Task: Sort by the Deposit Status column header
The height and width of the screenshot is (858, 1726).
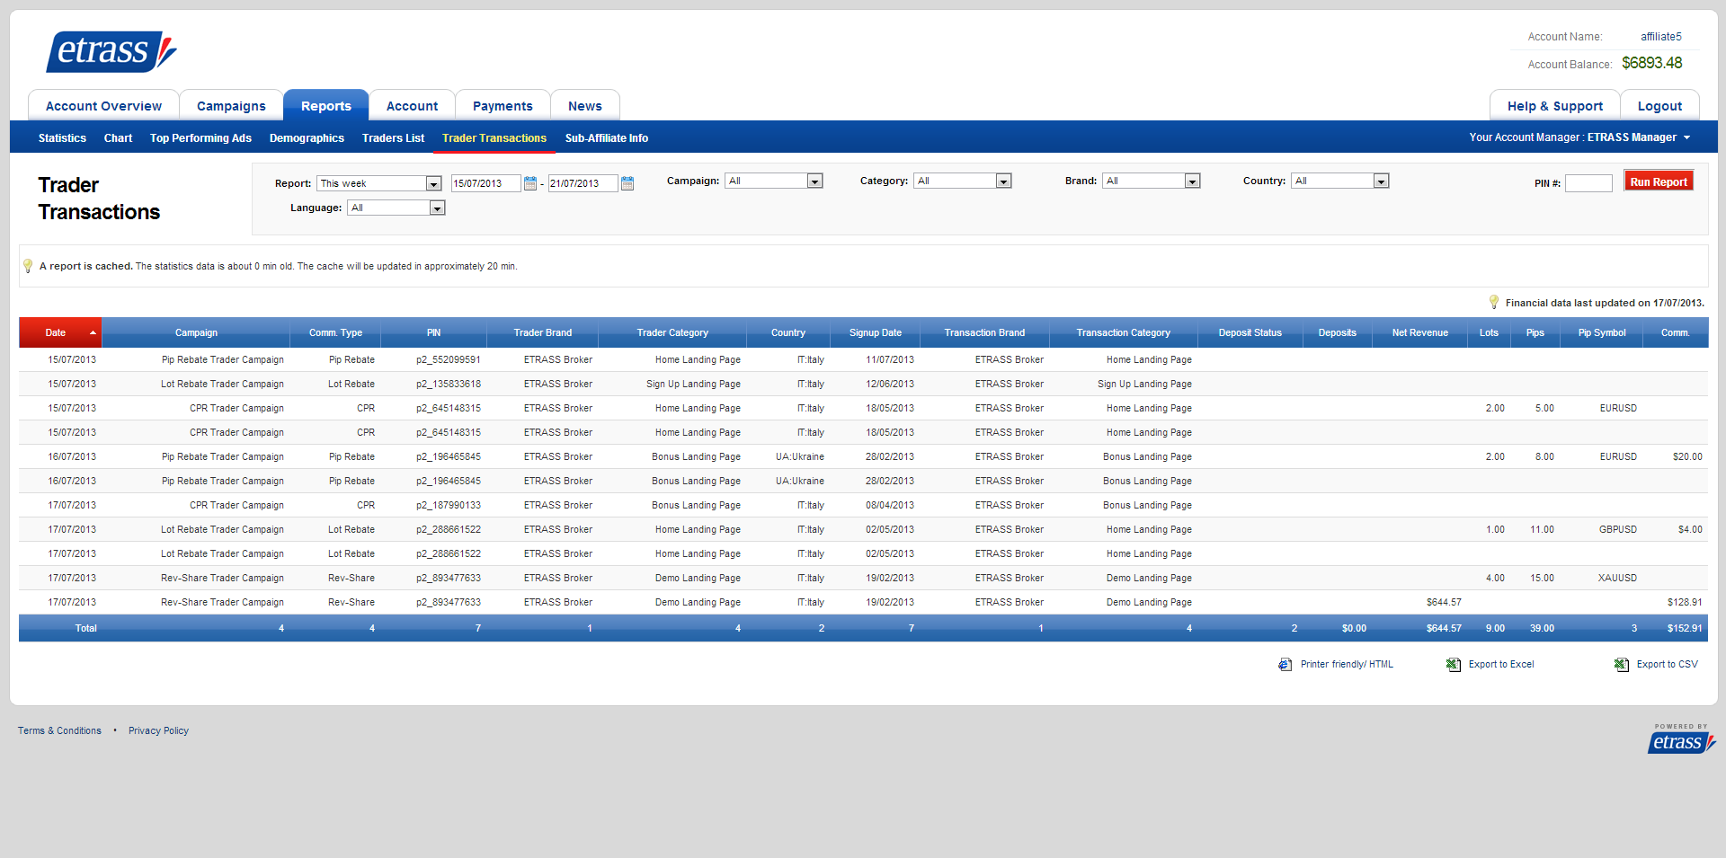Action: point(1250,333)
